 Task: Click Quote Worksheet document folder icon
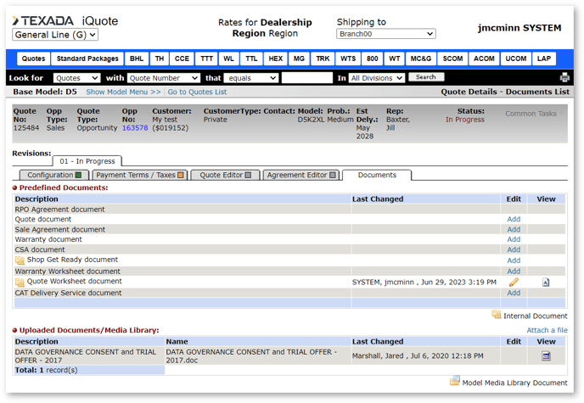(x=20, y=282)
